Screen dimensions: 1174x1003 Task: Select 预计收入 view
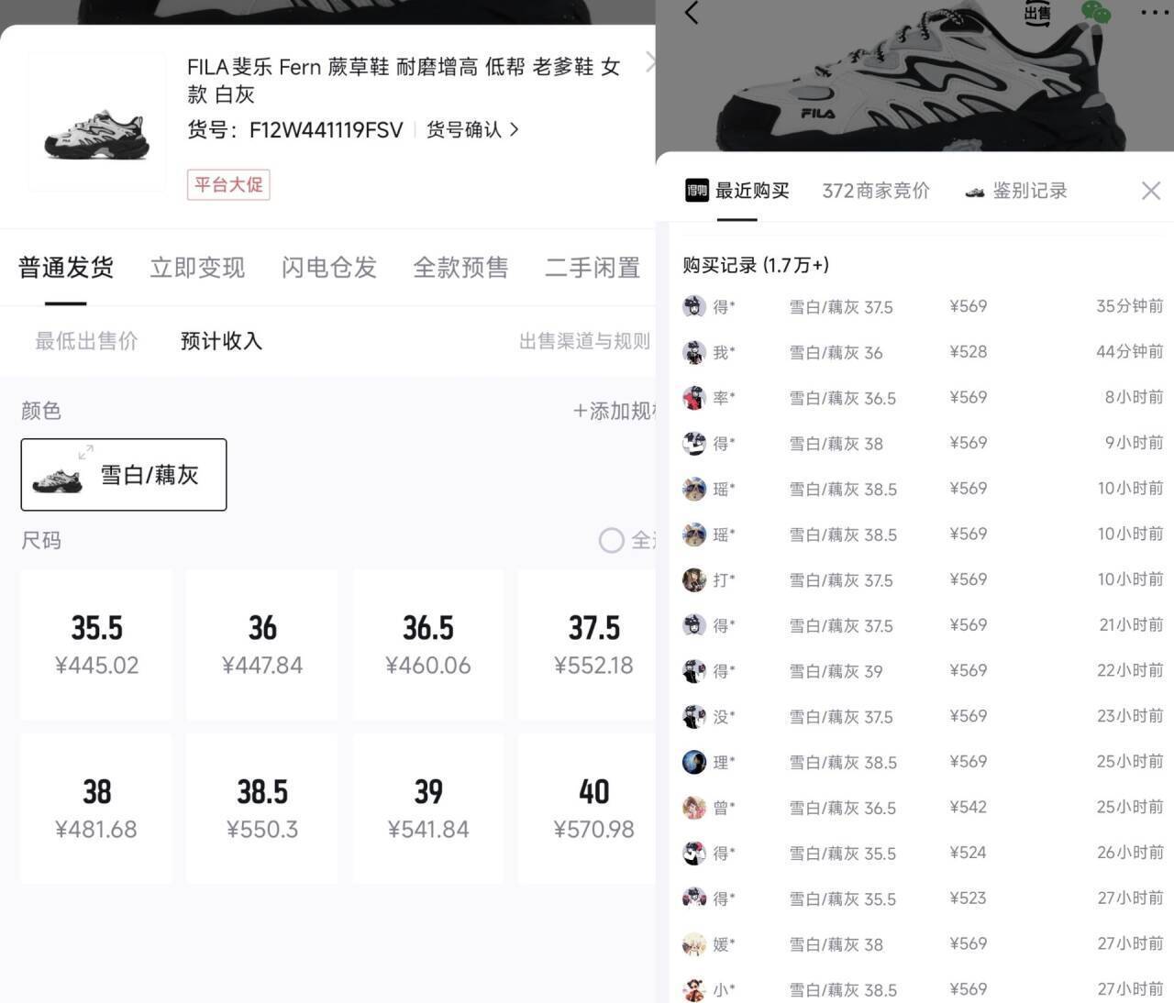pyautogui.click(x=221, y=341)
